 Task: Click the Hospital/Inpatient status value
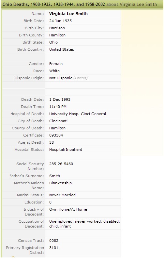(x=66, y=150)
